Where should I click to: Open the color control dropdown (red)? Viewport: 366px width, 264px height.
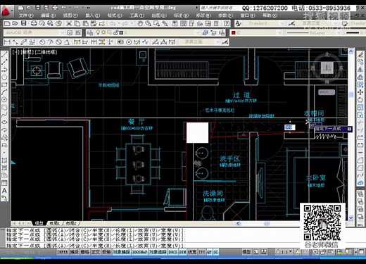[256, 32]
